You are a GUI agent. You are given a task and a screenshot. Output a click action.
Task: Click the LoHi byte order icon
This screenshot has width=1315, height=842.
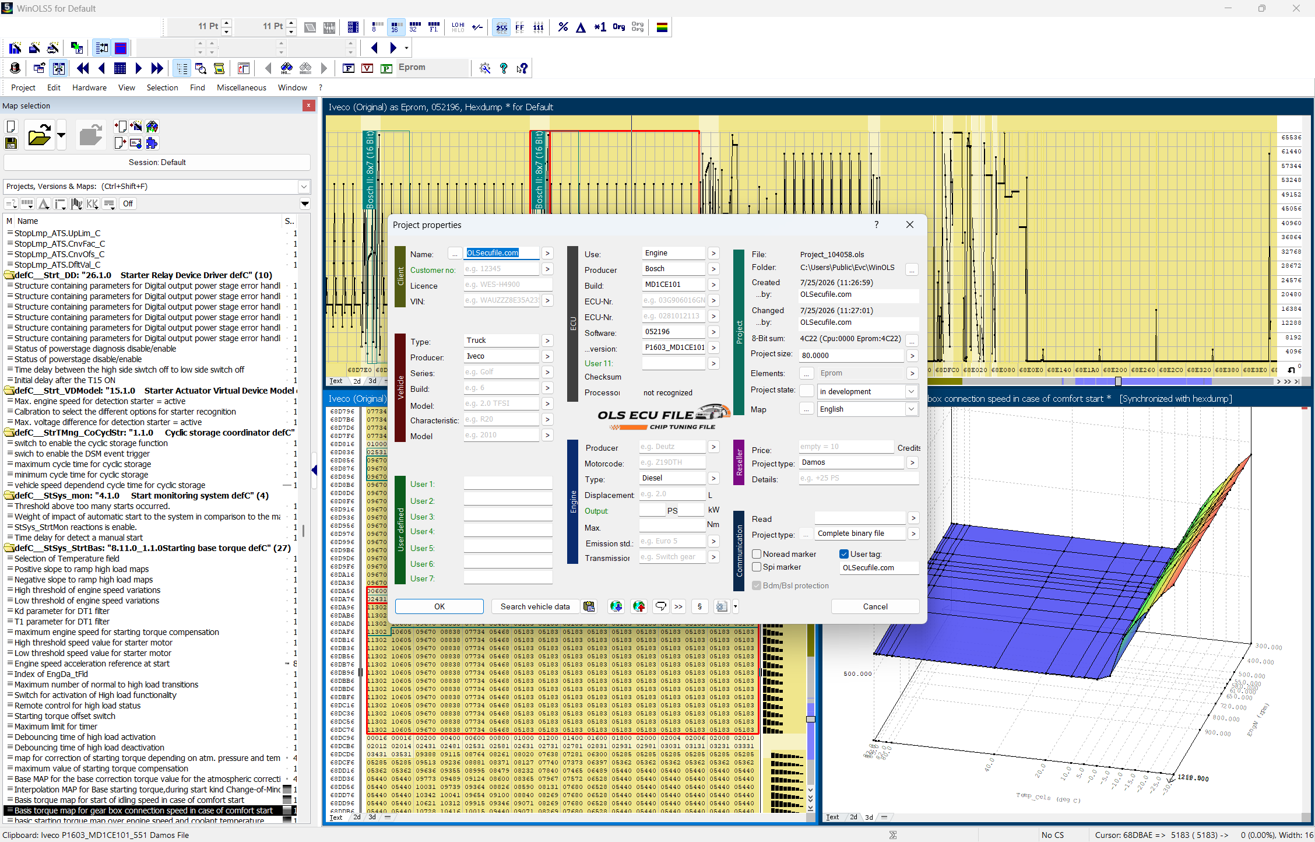pyautogui.click(x=458, y=27)
